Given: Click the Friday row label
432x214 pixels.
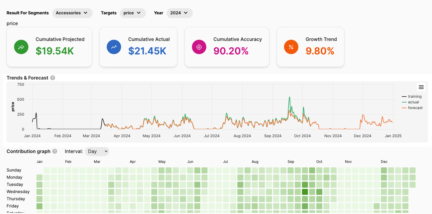Looking at the screenshot, I should (x=13, y=206).
